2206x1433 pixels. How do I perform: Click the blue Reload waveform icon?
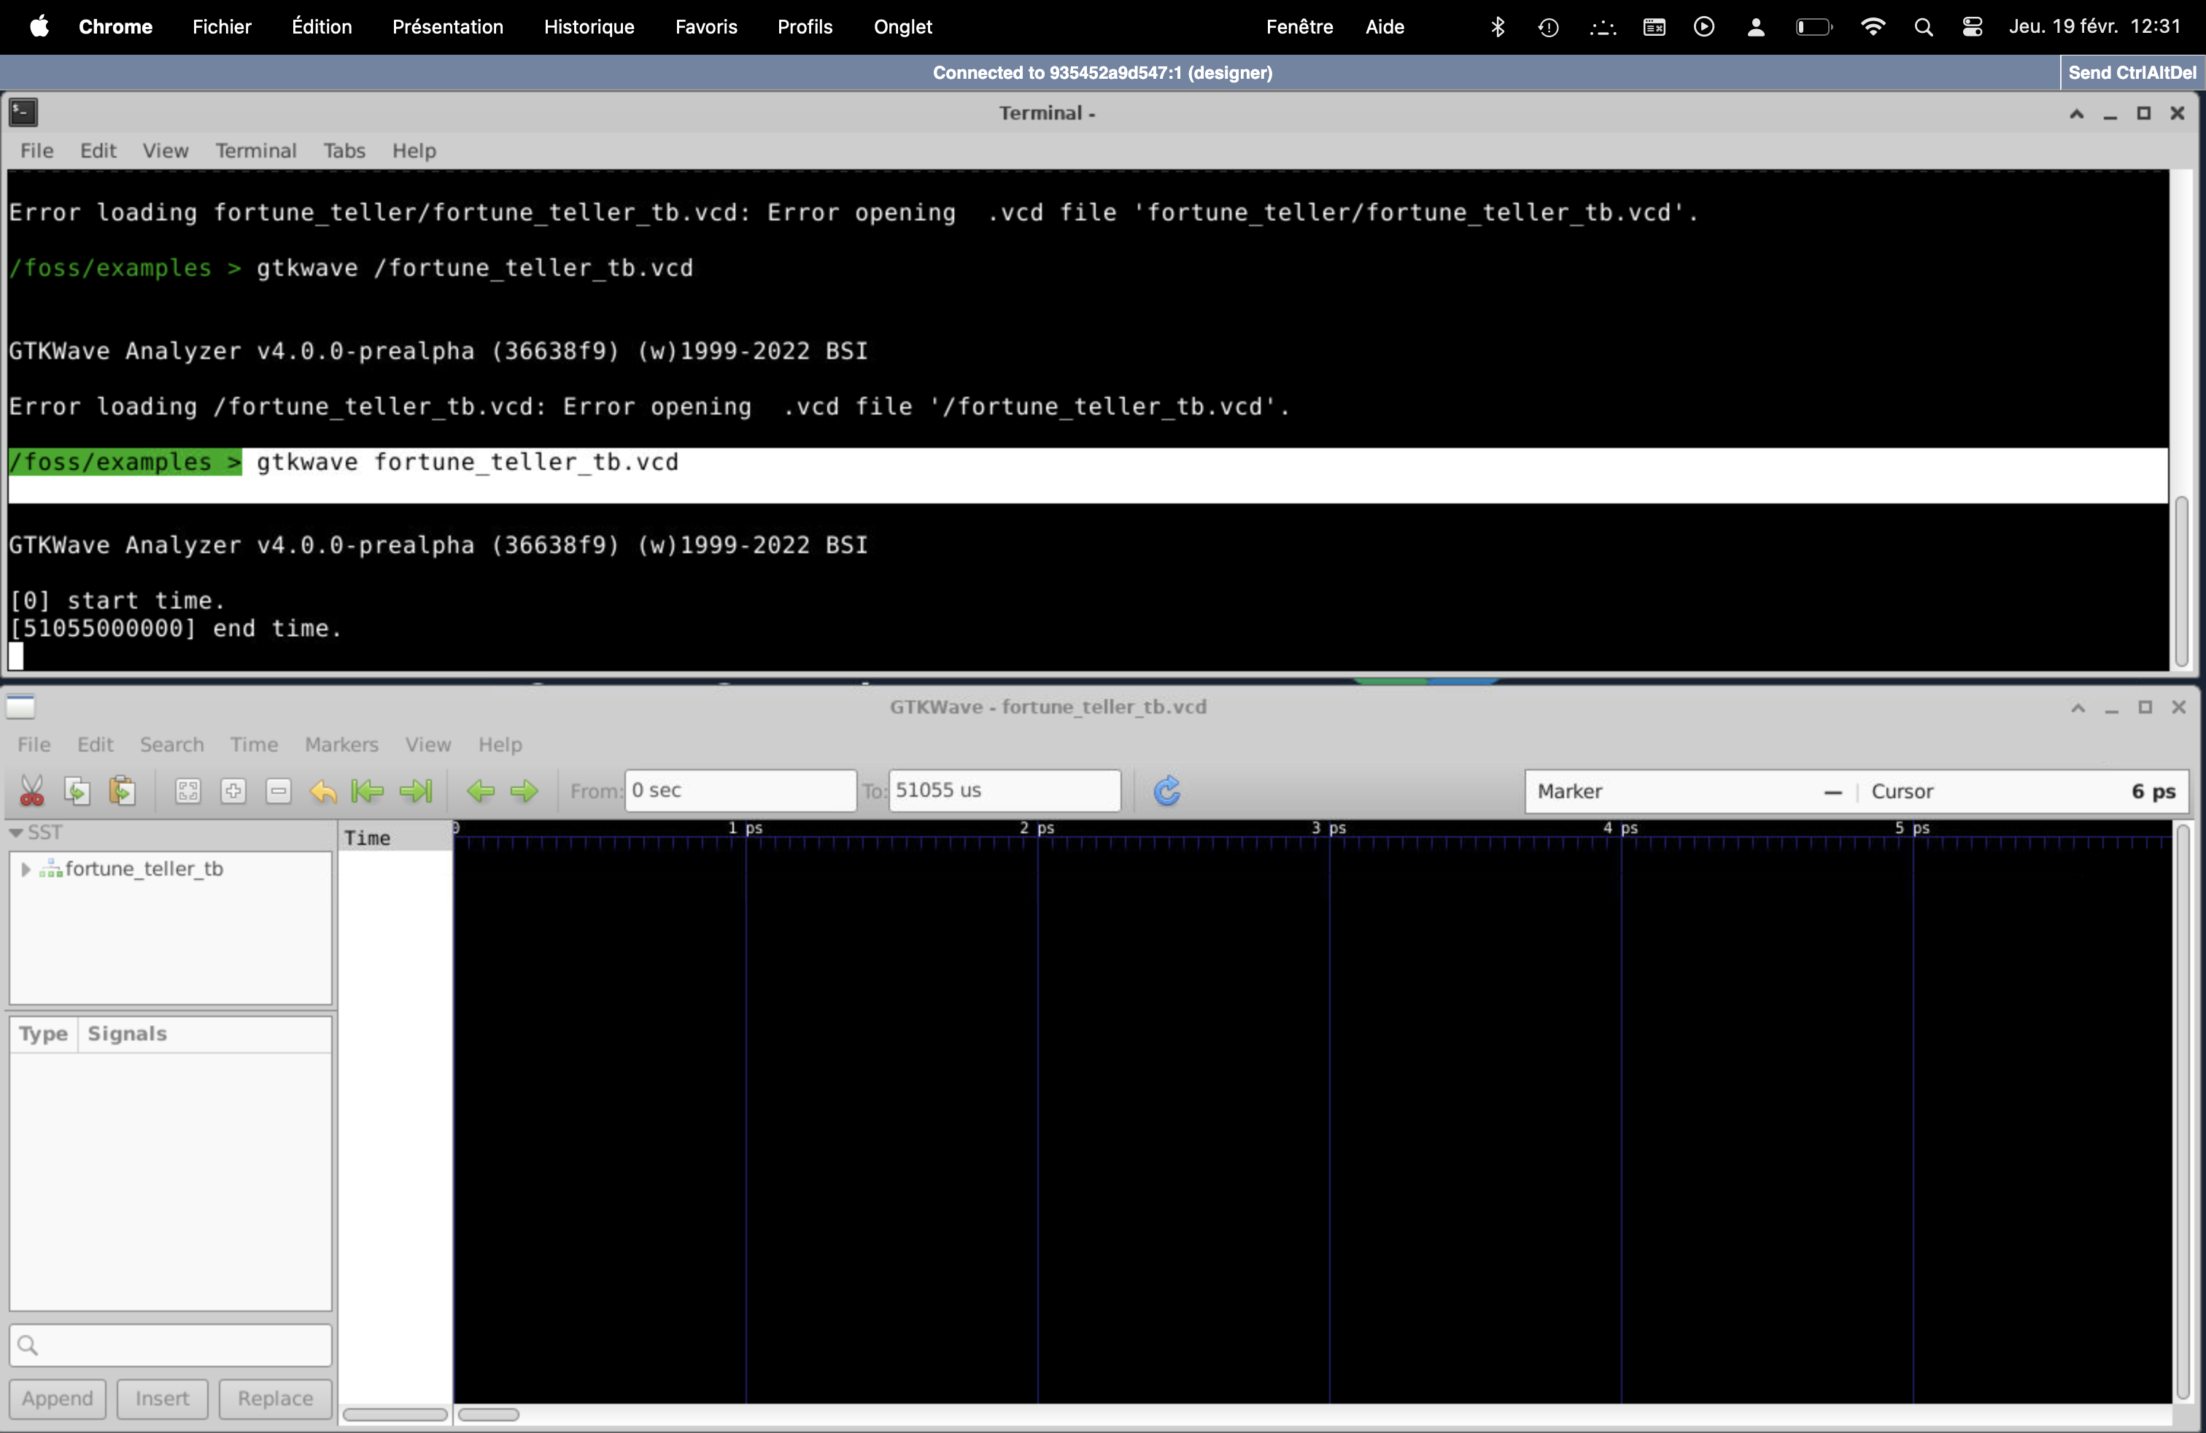1166,791
